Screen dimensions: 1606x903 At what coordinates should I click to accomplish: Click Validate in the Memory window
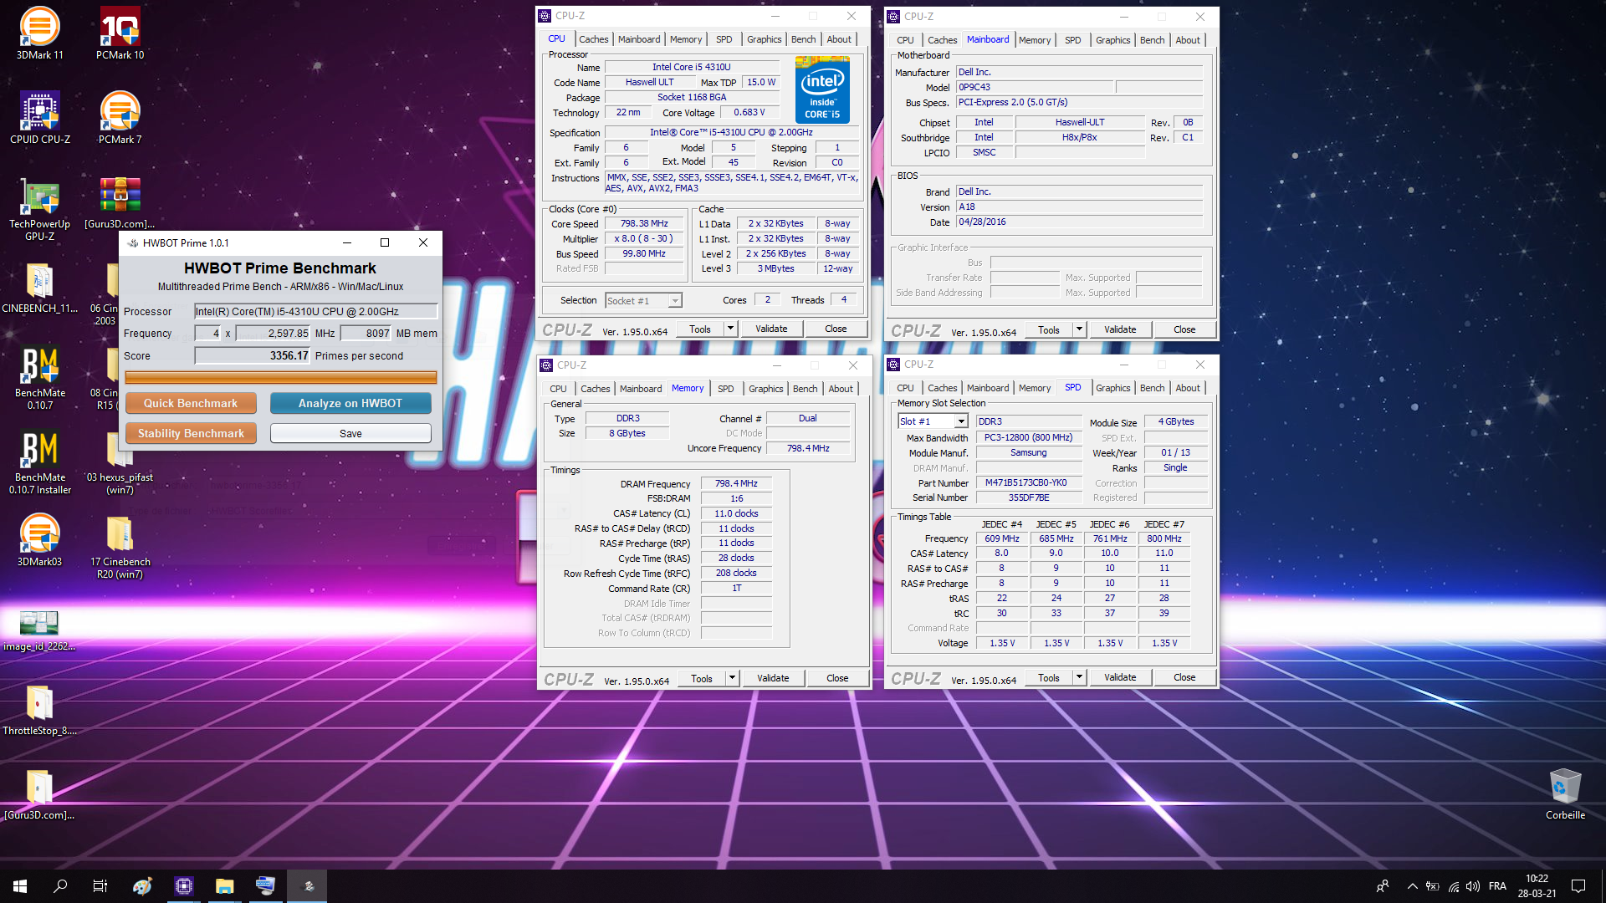[773, 678]
